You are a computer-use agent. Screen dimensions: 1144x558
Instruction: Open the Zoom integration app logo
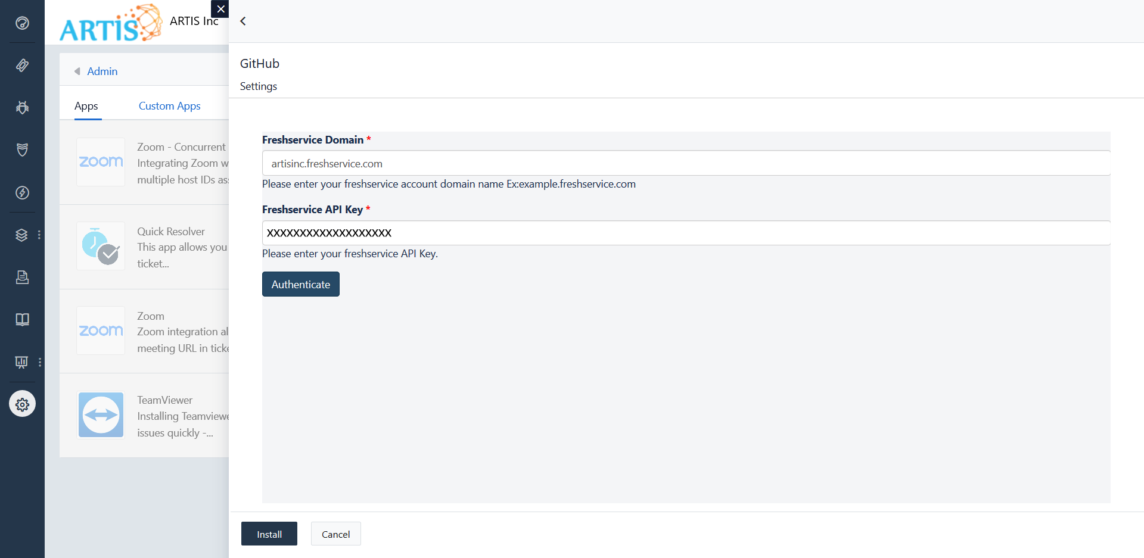pyautogui.click(x=101, y=331)
